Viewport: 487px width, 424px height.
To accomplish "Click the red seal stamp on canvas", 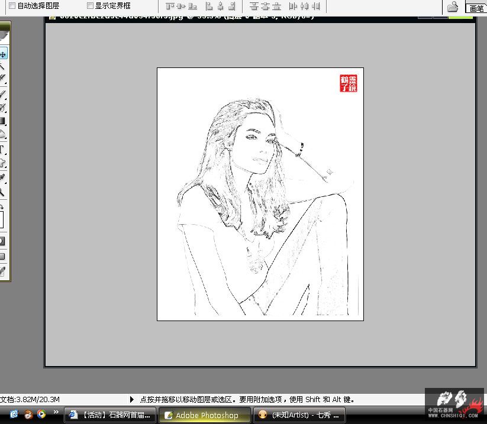I will 349,83.
